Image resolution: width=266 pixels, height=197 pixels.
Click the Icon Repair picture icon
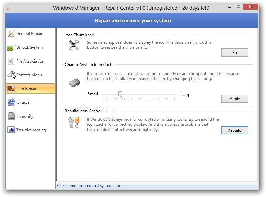coord(11,89)
